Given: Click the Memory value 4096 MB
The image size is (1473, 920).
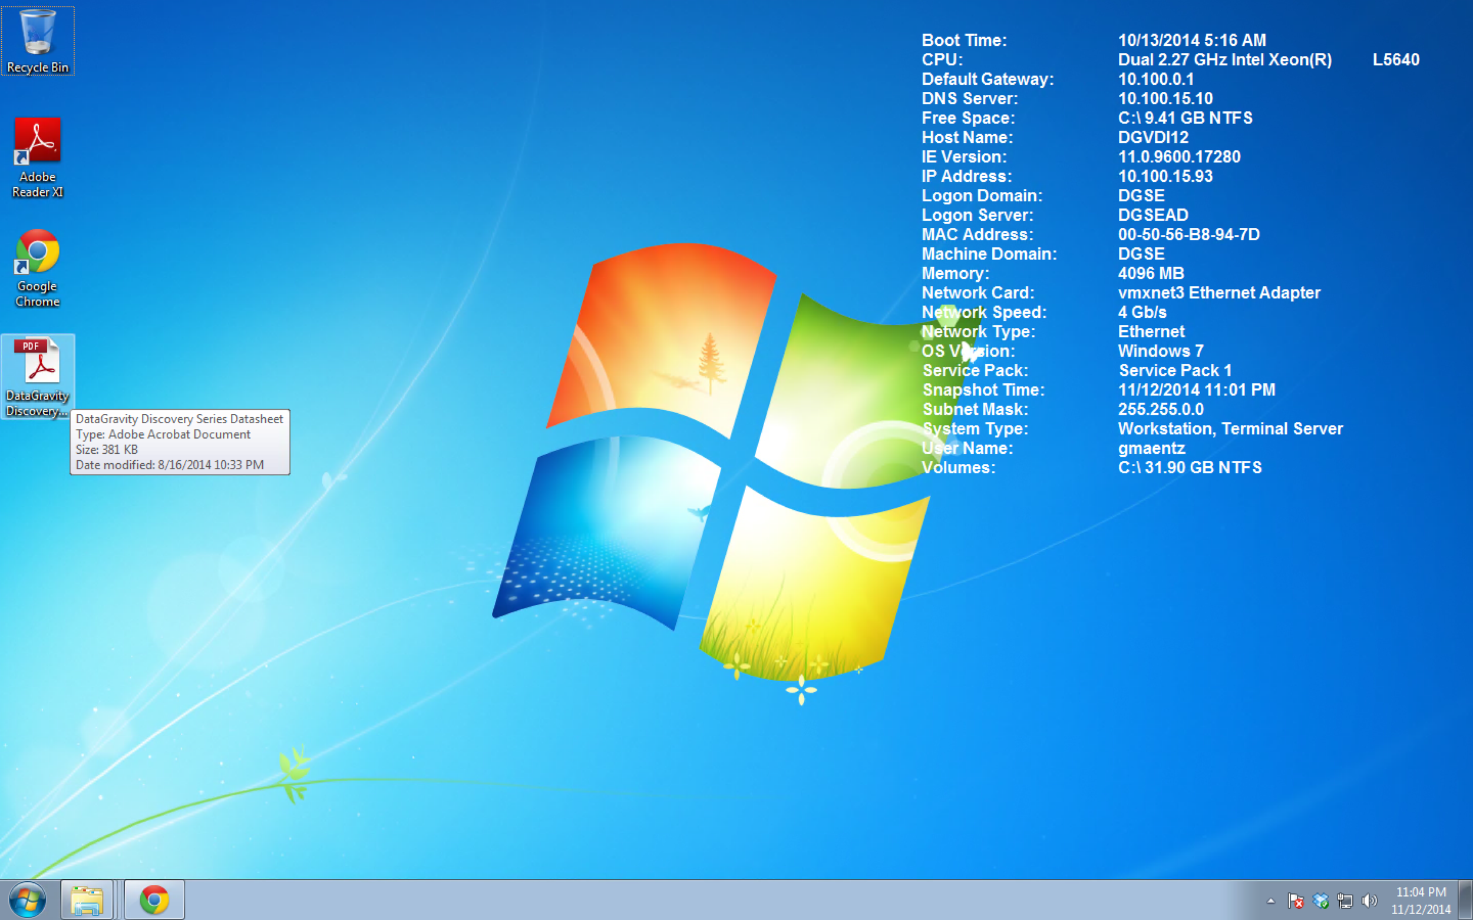Looking at the screenshot, I should click(1151, 274).
